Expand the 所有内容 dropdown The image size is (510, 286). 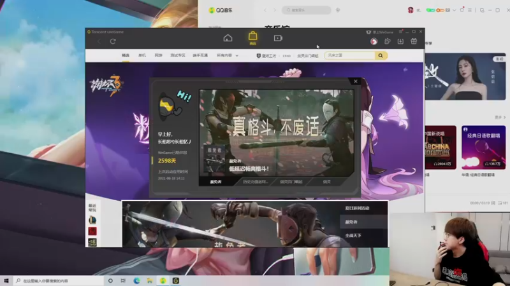[x=228, y=56]
